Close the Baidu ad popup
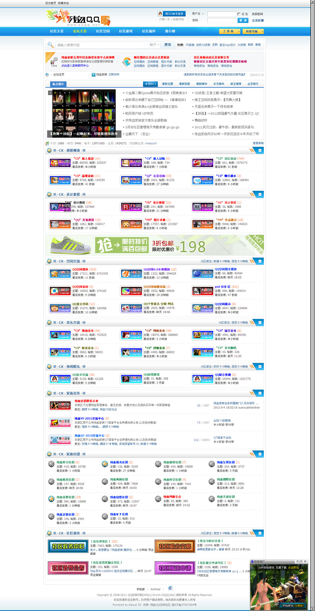Viewport: 315px width, 611px height. pyautogui.click(x=305, y=562)
